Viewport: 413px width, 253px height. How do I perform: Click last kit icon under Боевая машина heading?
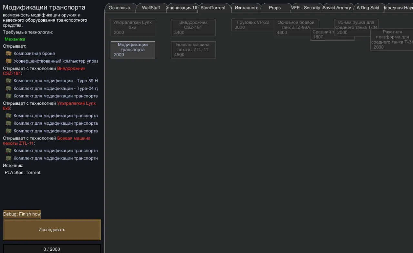coord(8,158)
